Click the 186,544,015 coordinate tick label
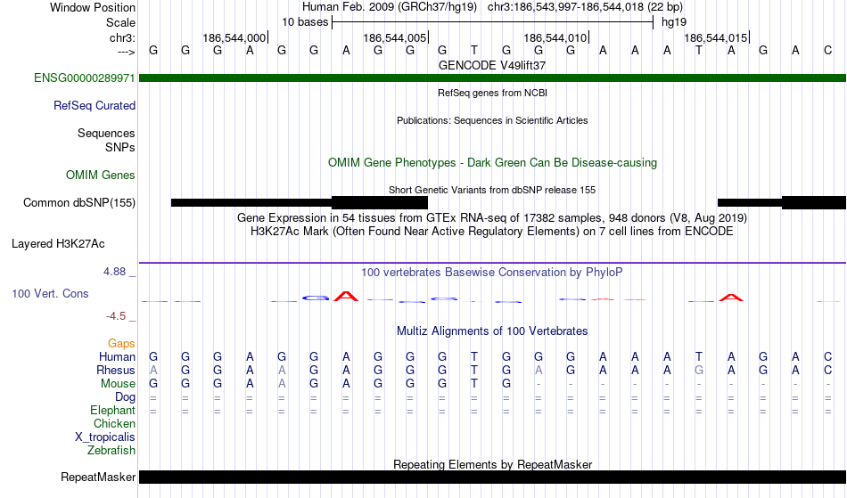The image size is (847, 498). pyautogui.click(x=716, y=38)
